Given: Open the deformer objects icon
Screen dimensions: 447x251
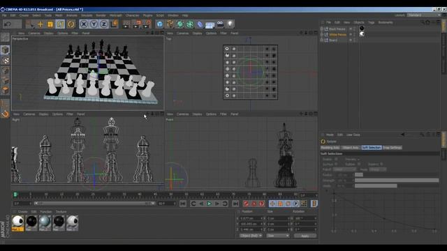Looking at the screenshot, I should (200, 24).
